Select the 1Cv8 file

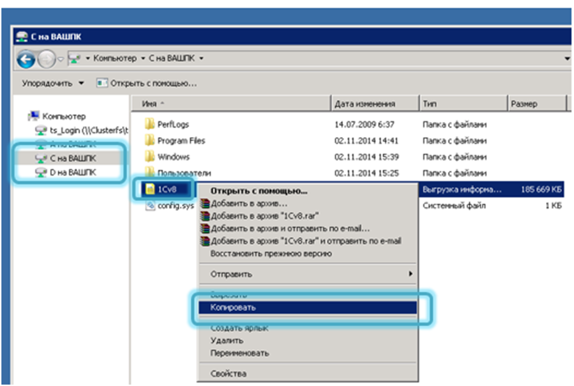tap(167, 189)
